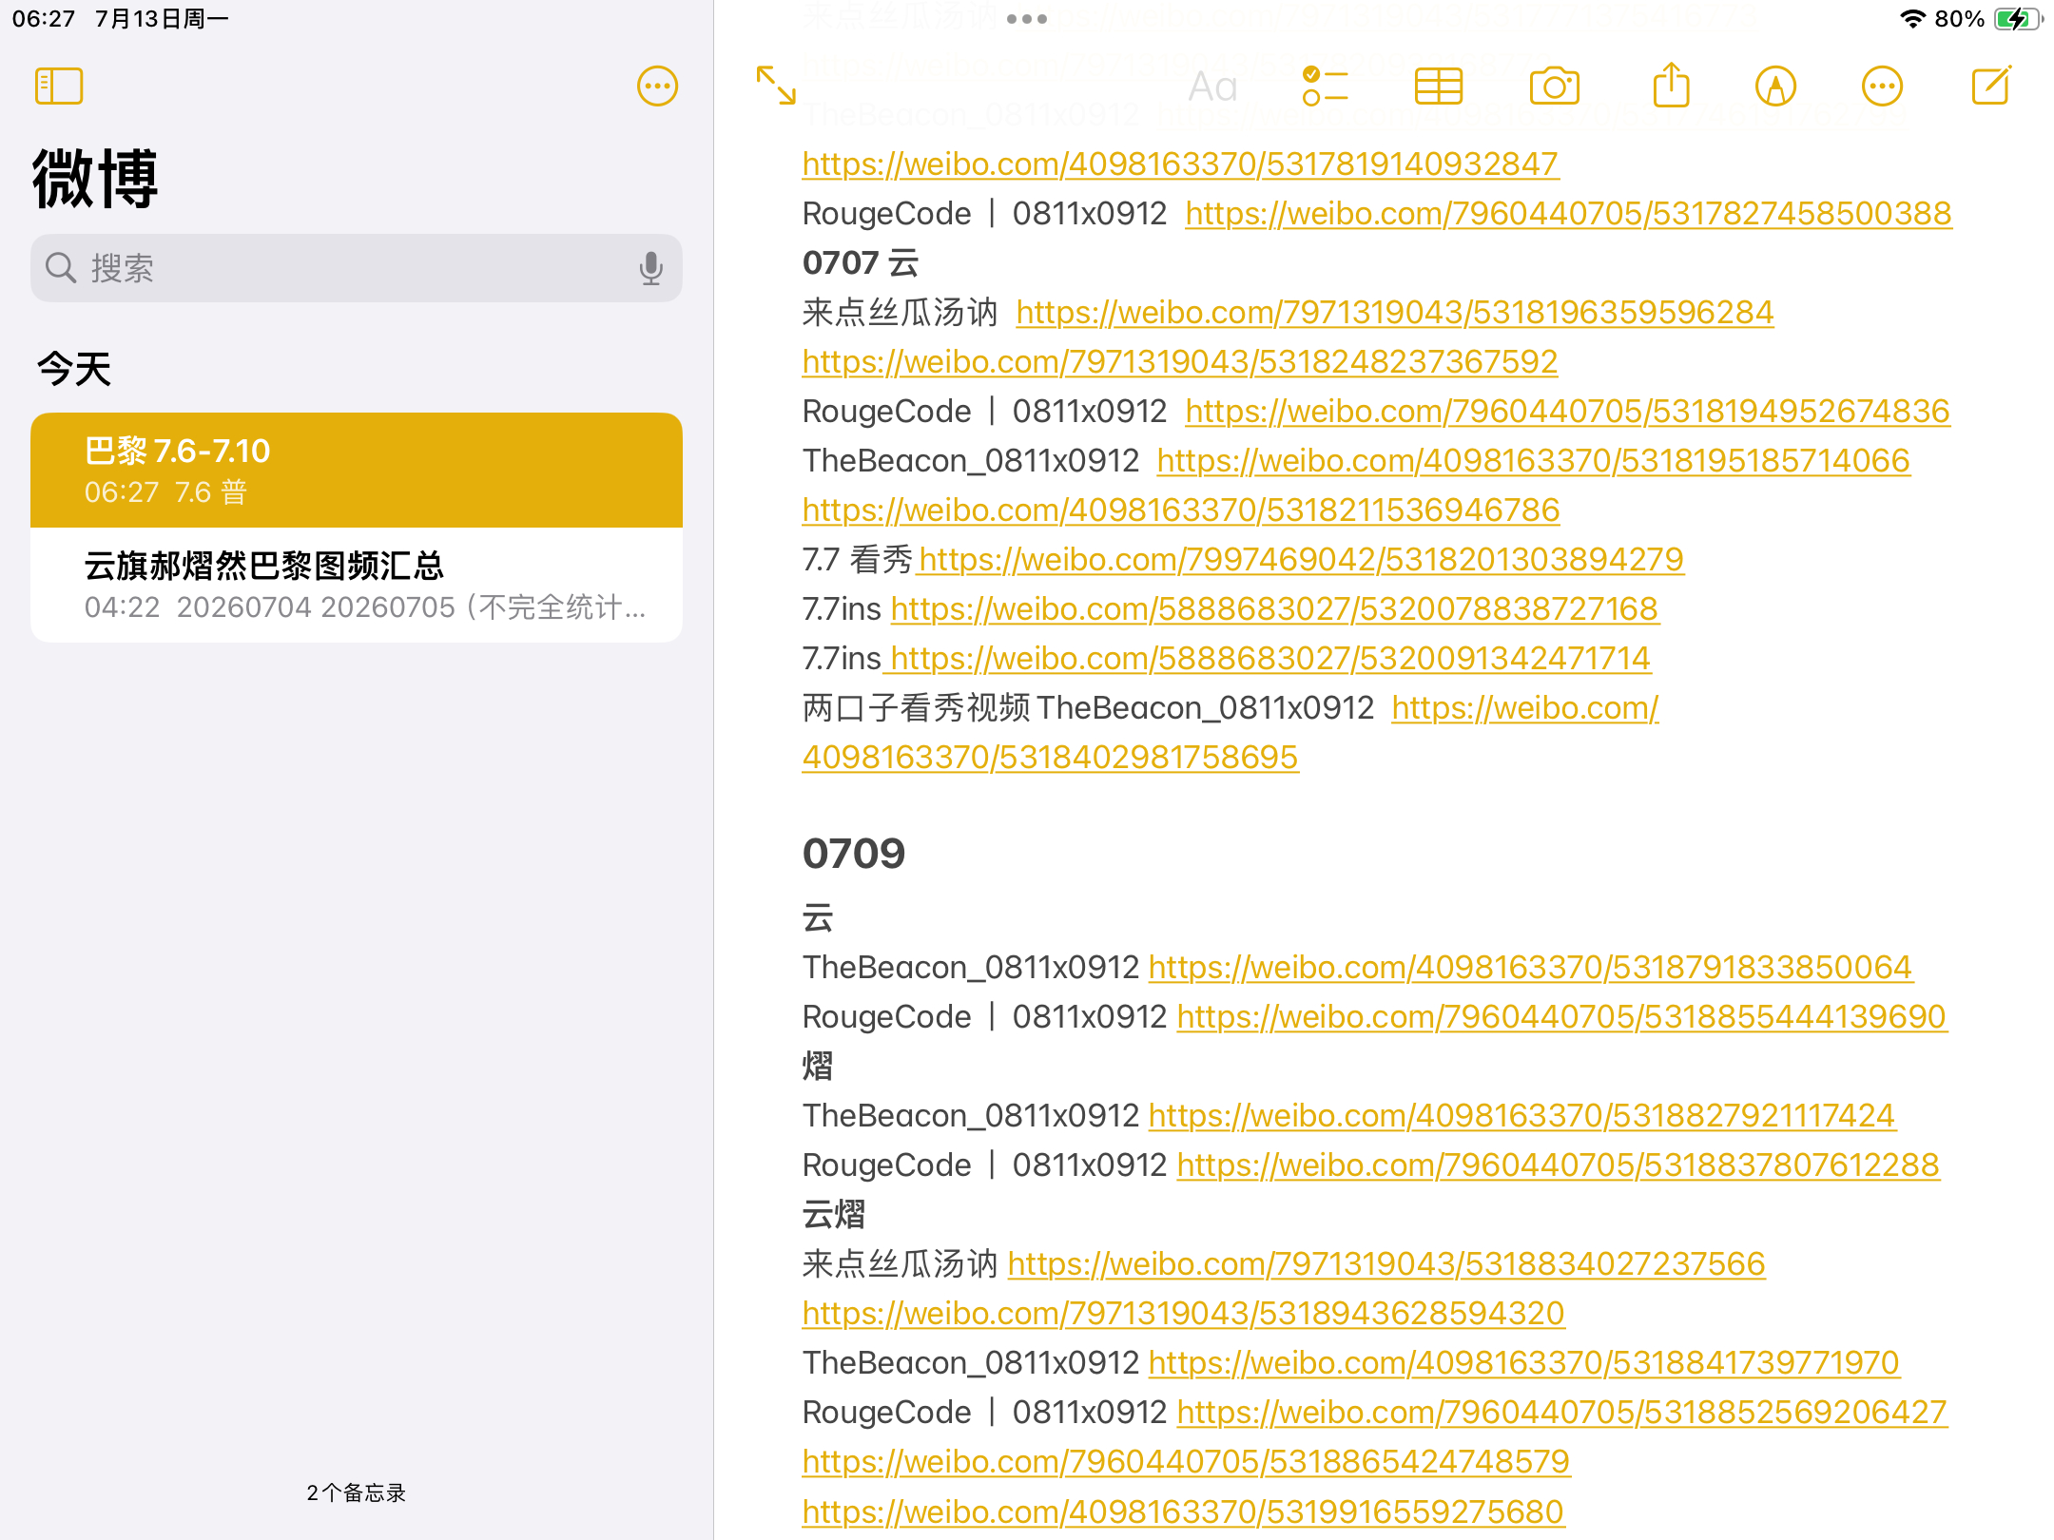
Task: Open RougeCode link ending 5318852569206427
Action: pos(1561,1413)
